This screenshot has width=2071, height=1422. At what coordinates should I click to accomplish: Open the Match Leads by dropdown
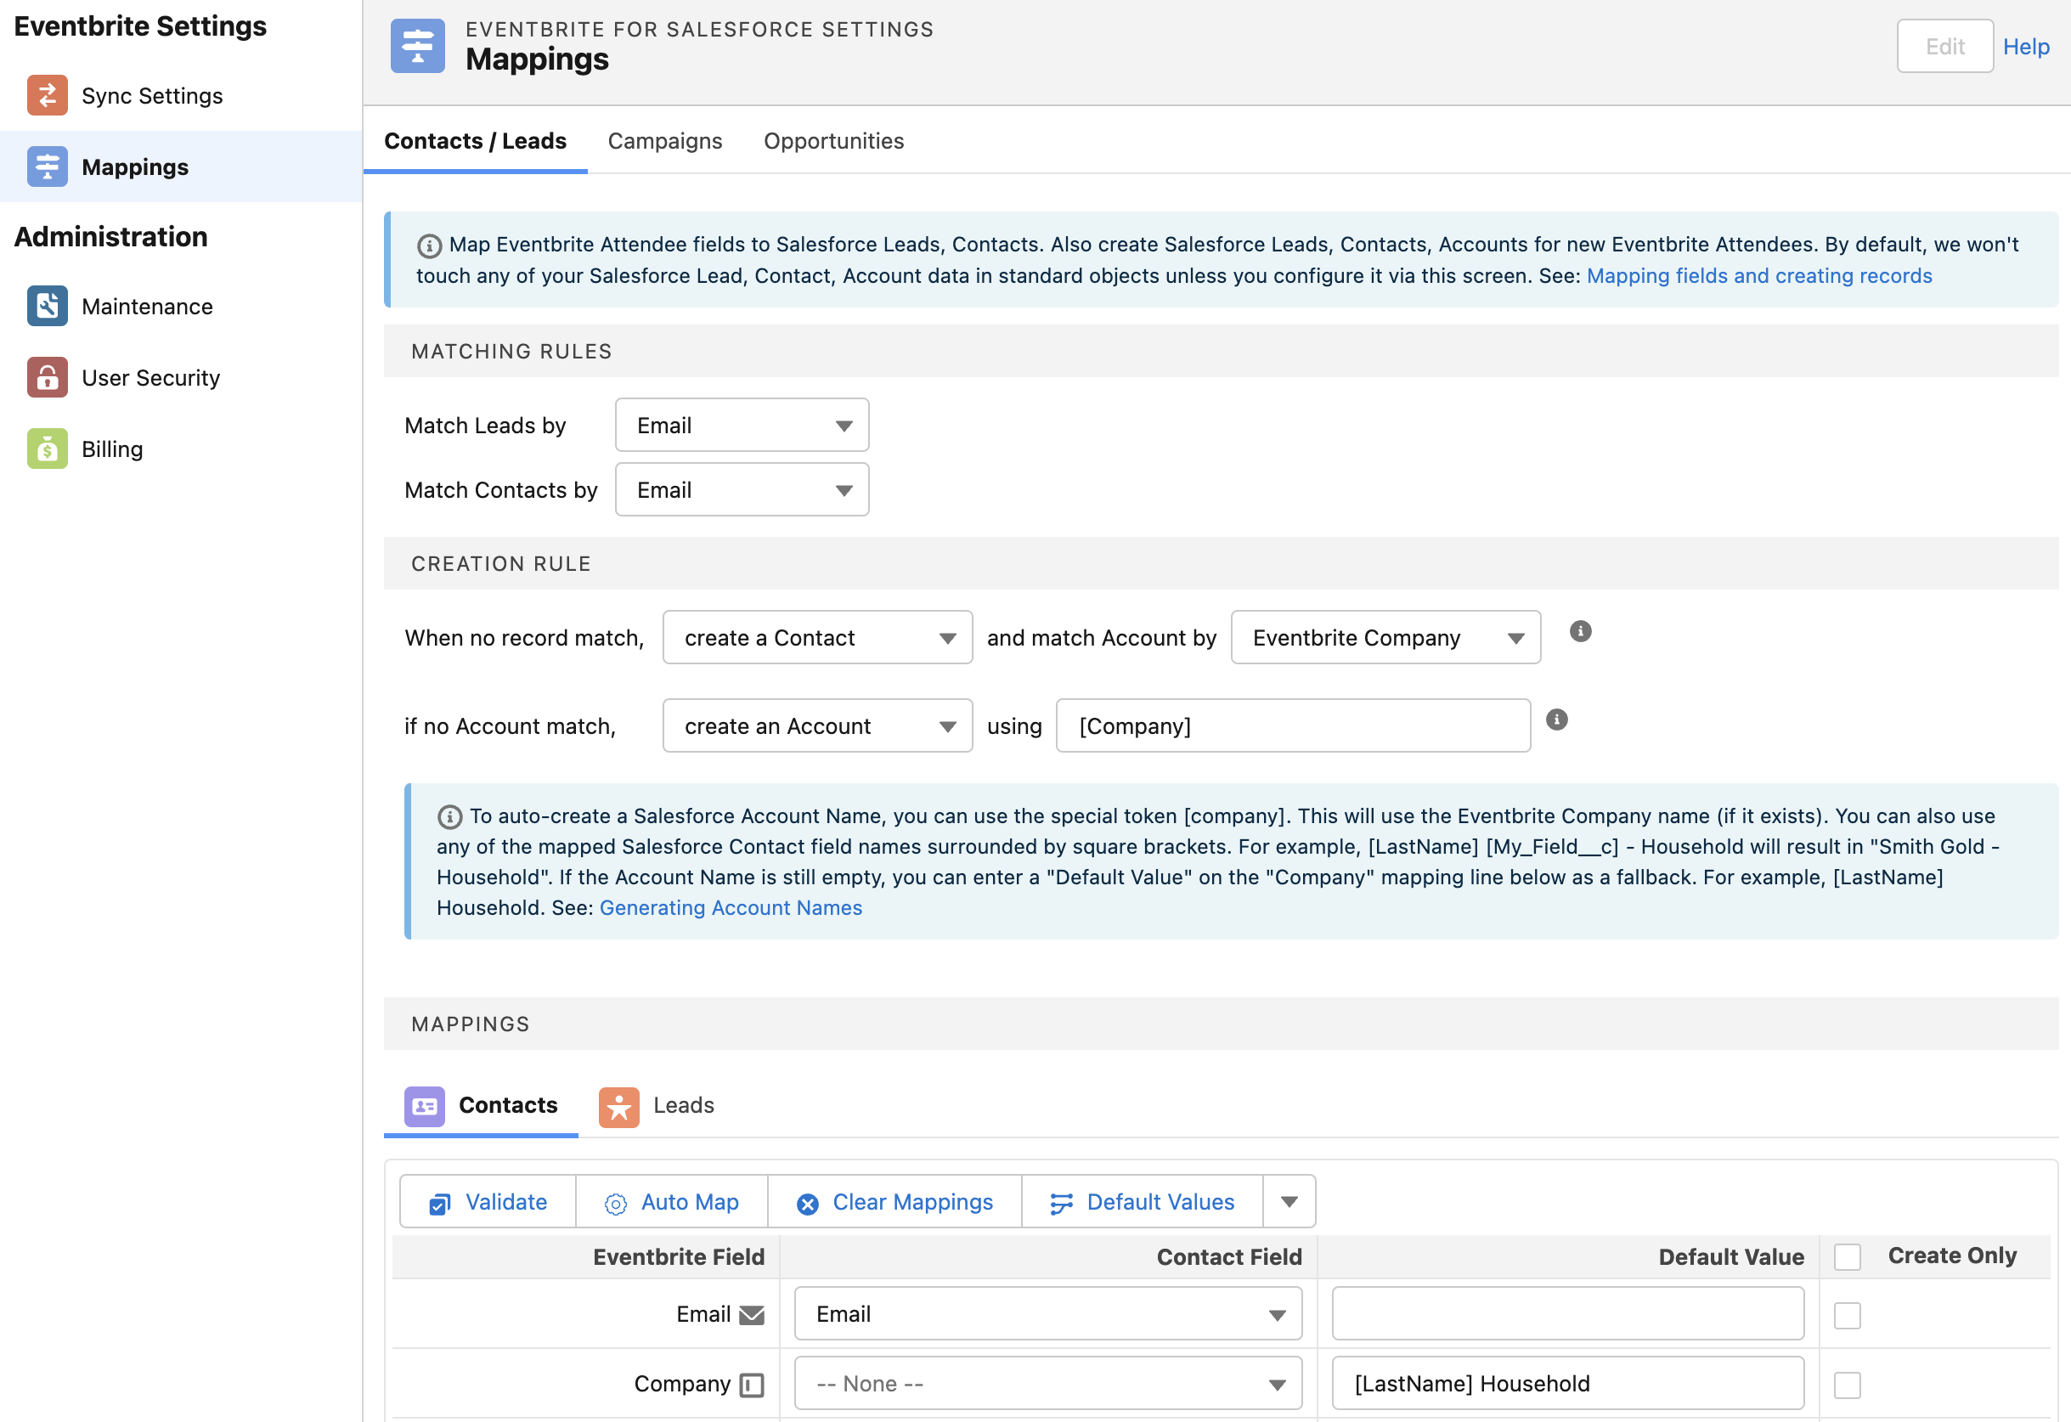click(742, 425)
